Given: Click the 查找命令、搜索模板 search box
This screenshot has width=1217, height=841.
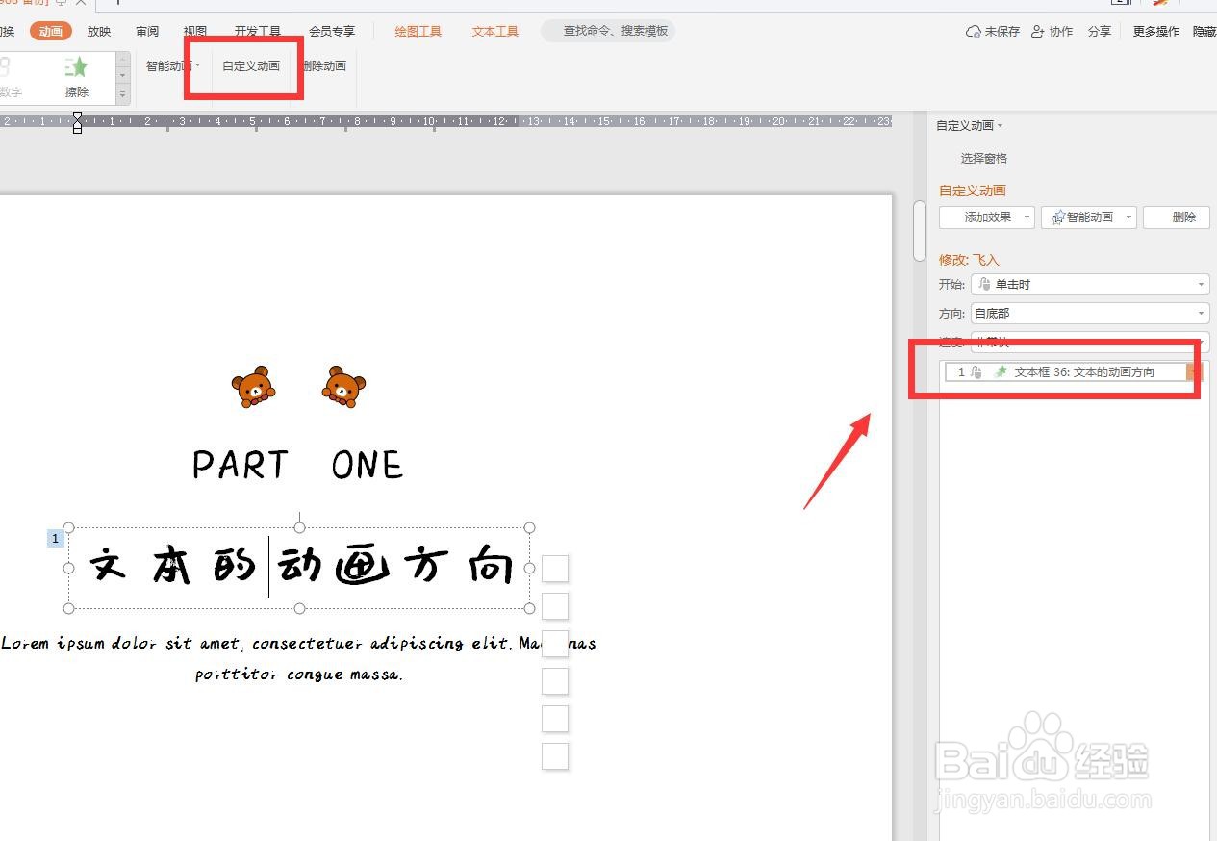Looking at the screenshot, I should tap(609, 31).
